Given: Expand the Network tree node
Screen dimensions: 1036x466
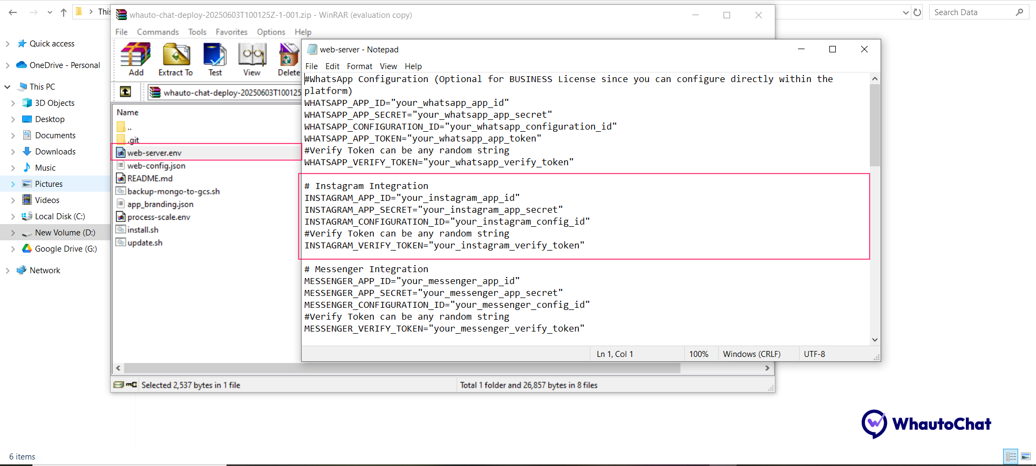Looking at the screenshot, I should click(x=8, y=271).
